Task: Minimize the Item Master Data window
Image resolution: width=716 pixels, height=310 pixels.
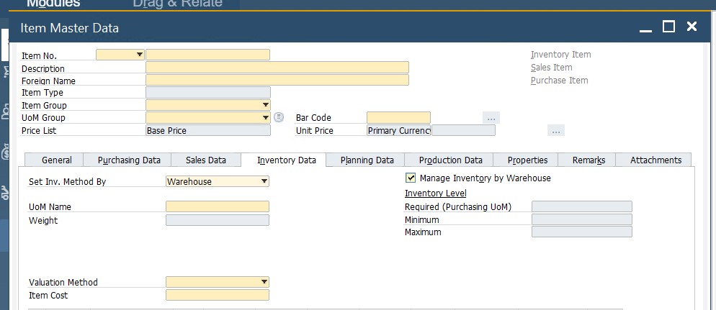Action: [x=646, y=27]
